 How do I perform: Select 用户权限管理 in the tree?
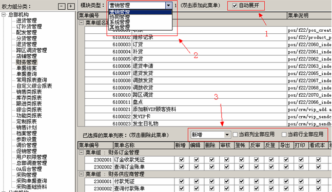point(31,157)
